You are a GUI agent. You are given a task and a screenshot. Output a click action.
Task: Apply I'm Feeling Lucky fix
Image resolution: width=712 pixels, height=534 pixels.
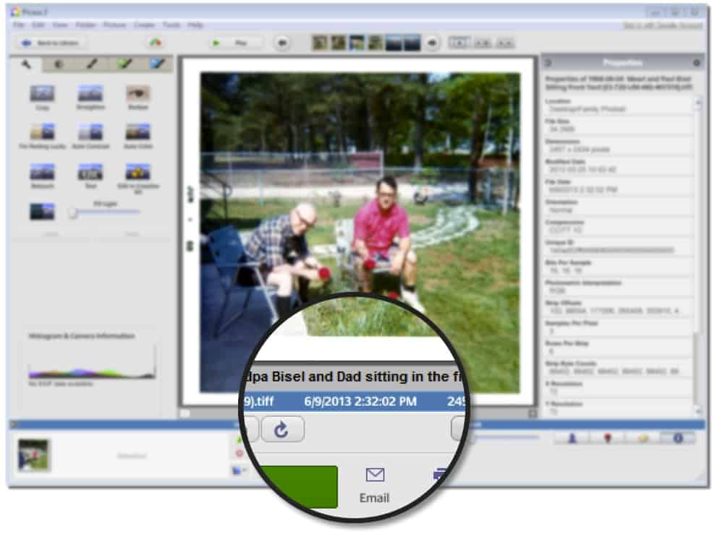coord(42,132)
